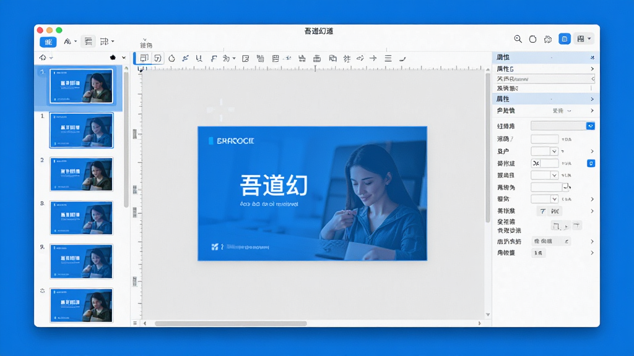This screenshot has width=634, height=356.
Task: Click the rotate circle icon in formatting toolbar
Action: pyautogui.click(x=172, y=59)
